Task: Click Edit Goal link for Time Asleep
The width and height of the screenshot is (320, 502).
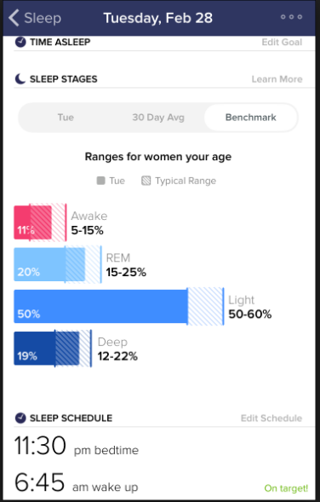Action: [282, 42]
